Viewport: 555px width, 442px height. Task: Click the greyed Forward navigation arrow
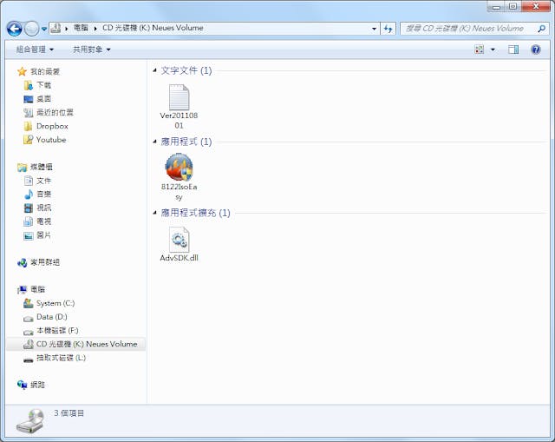pyautogui.click(x=31, y=29)
